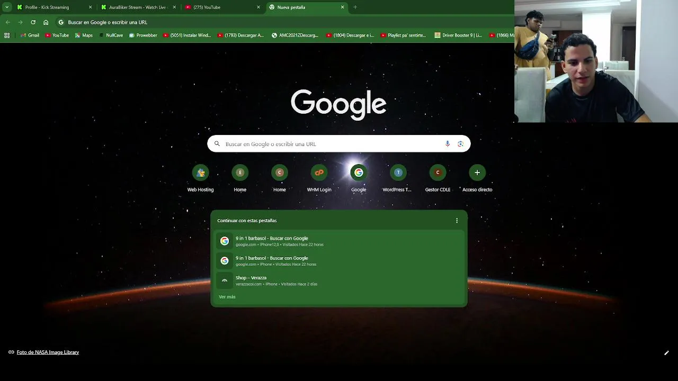The width and height of the screenshot is (678, 381).
Task: Open Google Lens image search icon
Action: (460, 144)
